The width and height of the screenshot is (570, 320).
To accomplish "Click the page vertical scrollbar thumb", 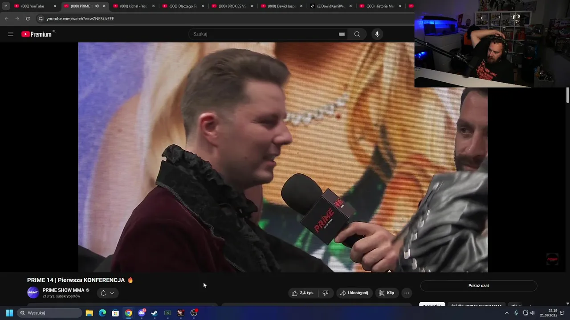I will 568,96.
